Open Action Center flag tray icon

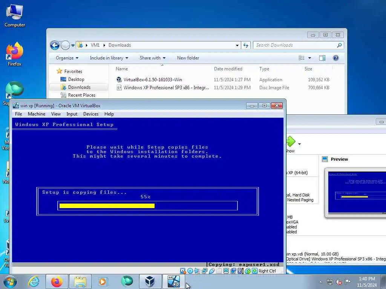point(348,282)
